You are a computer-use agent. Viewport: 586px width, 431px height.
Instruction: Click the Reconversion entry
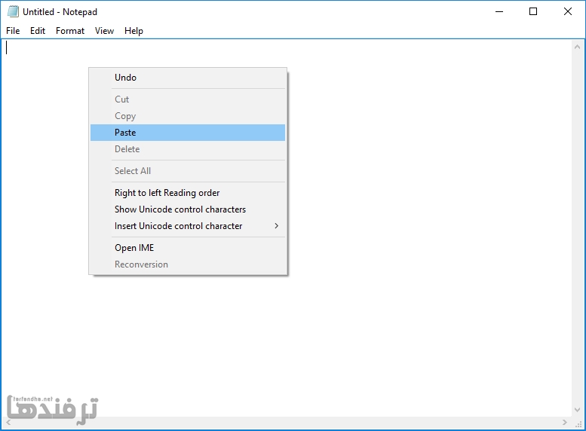coord(188,264)
